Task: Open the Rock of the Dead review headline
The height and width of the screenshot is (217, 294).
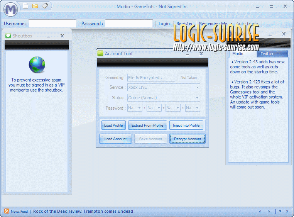Action: tap(83, 211)
